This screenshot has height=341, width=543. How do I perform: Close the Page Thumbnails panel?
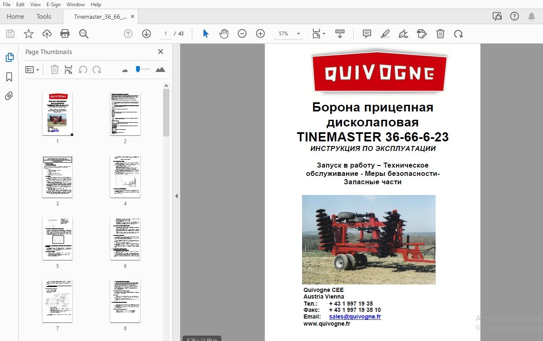click(x=161, y=52)
